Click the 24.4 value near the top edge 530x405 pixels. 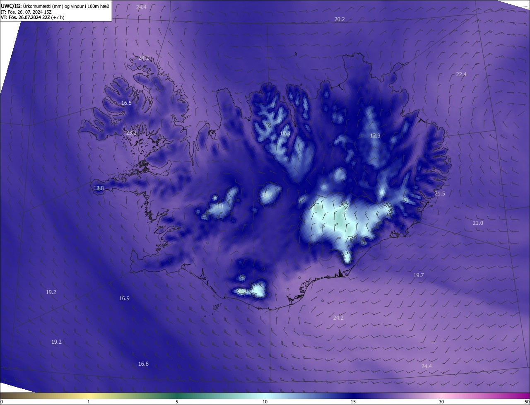click(x=141, y=7)
